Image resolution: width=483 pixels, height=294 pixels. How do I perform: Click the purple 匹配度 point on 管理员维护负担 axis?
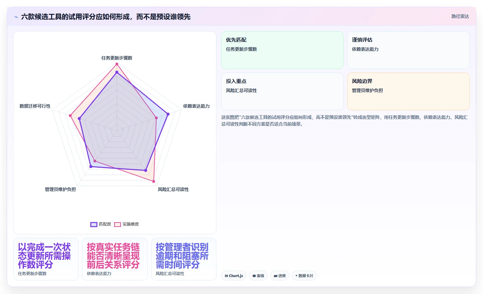[91, 167]
